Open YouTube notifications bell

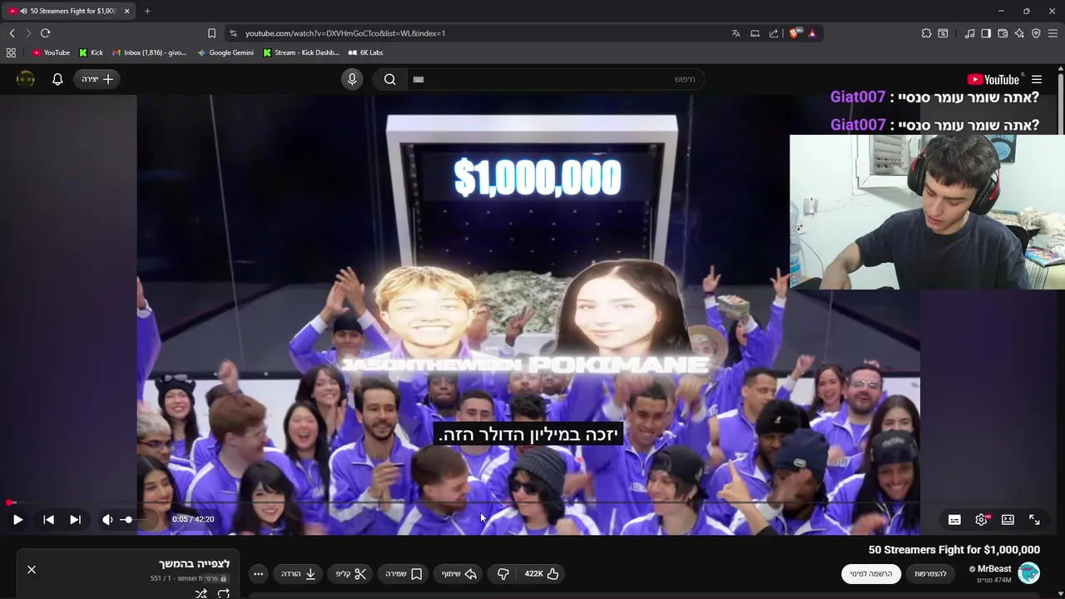coord(57,79)
